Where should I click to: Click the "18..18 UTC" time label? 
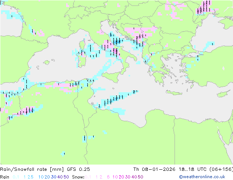(193, 169)
